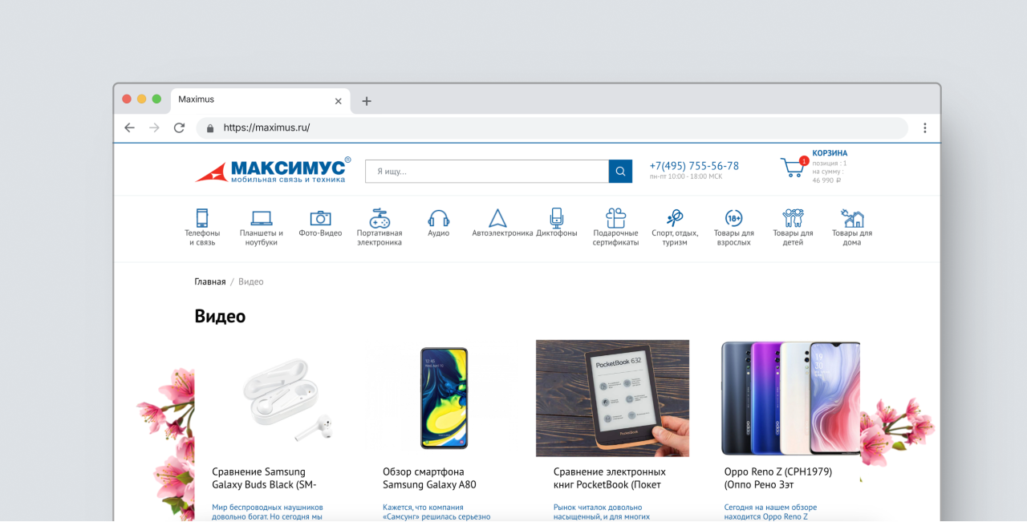The image size is (1027, 522).
Task: Click the пн-пт 10:00 - 18:00 МСК text
Action: click(686, 176)
